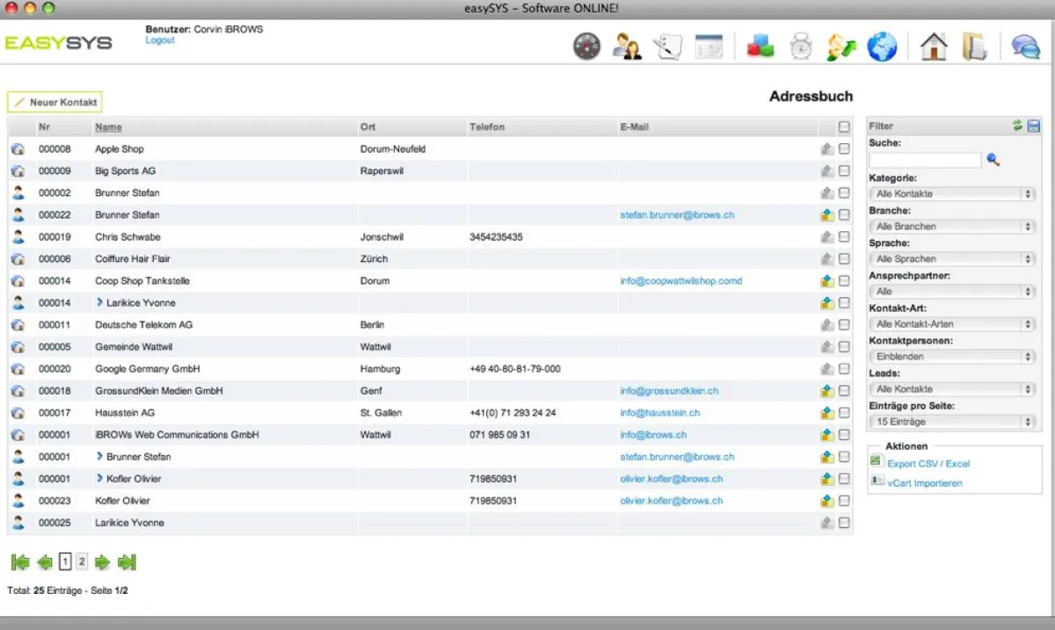Open the finance money-transfer icon
Image resolution: width=1055 pixels, height=630 pixels.
click(x=840, y=46)
